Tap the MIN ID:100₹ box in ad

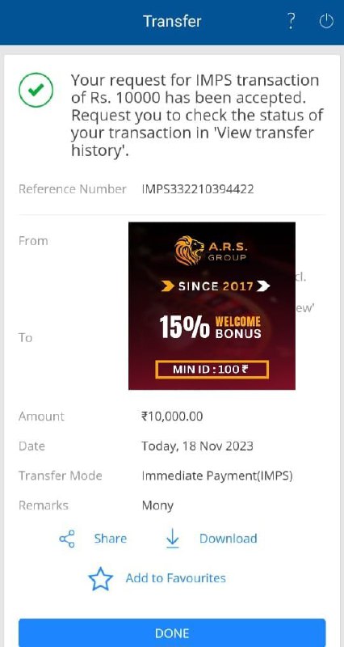pyautogui.click(x=212, y=370)
